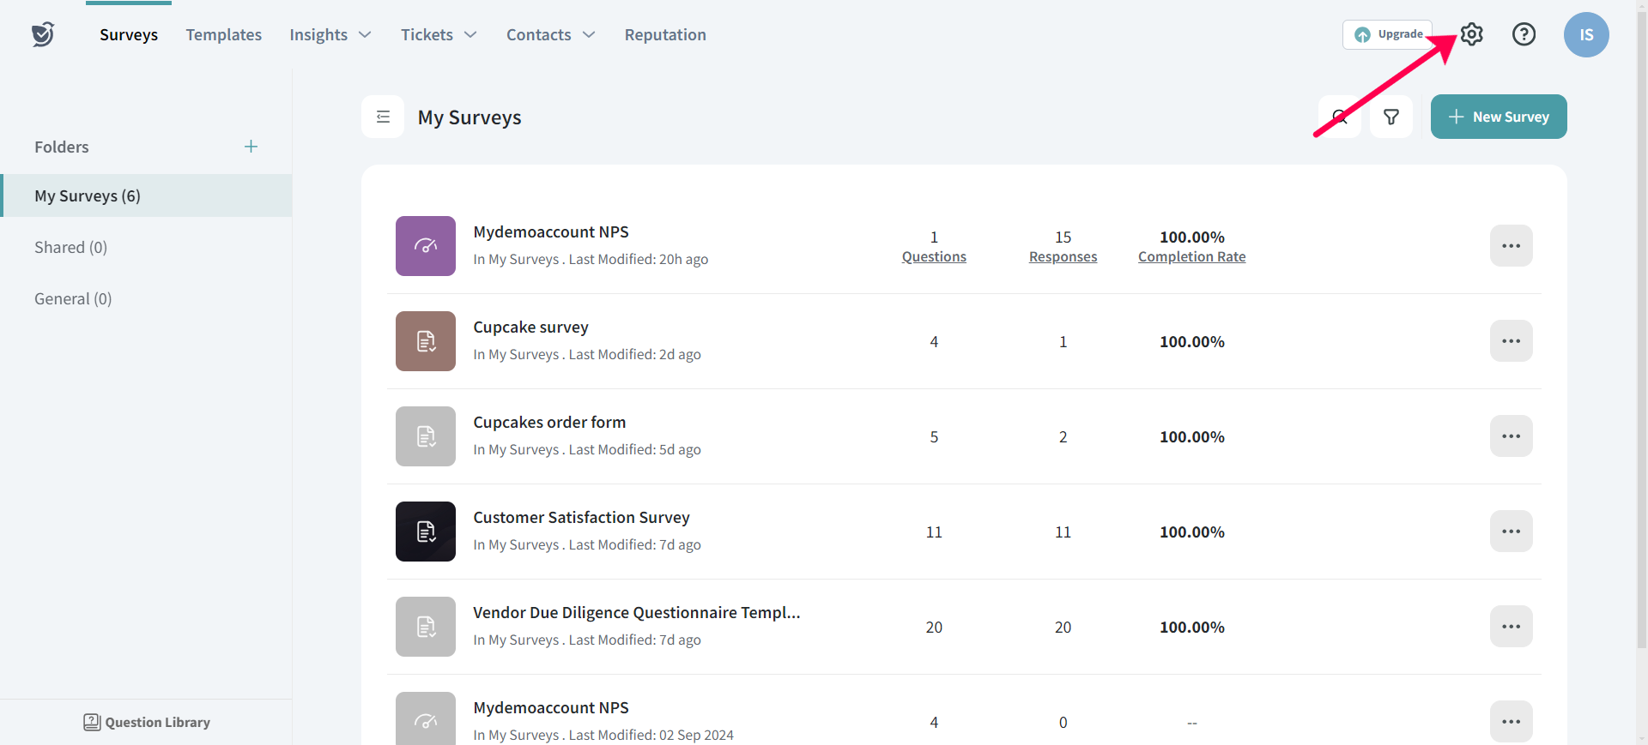1648x745 pixels.
Task: Open the survey search icon
Action: tap(1340, 117)
